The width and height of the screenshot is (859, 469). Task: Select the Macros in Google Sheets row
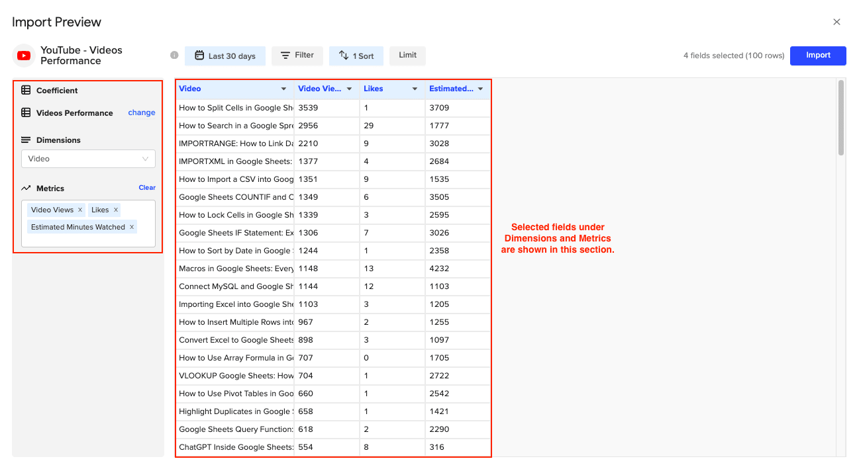(x=333, y=269)
